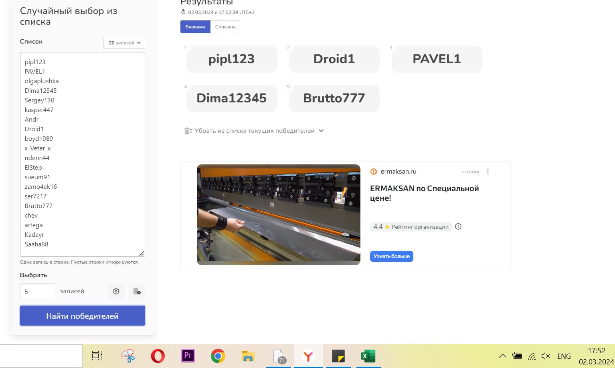Open the selection settings gear icon
Image resolution: width=615 pixels, height=368 pixels.
(x=116, y=291)
